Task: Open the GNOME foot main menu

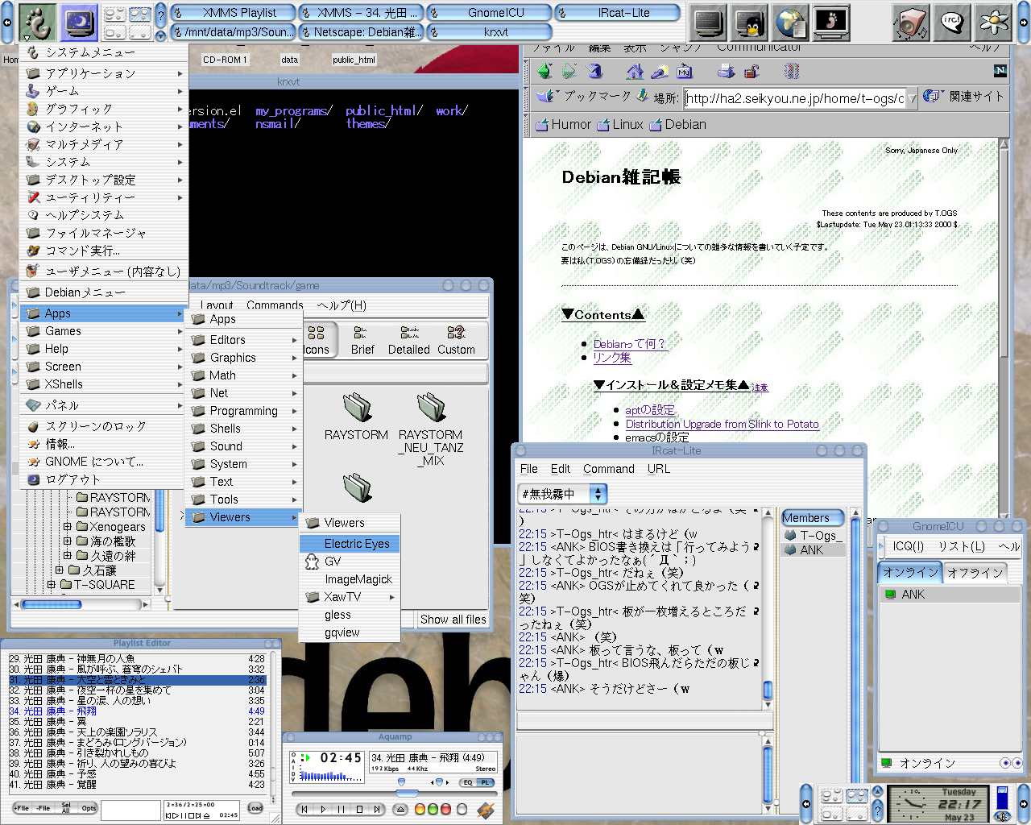Action: pos(37,22)
